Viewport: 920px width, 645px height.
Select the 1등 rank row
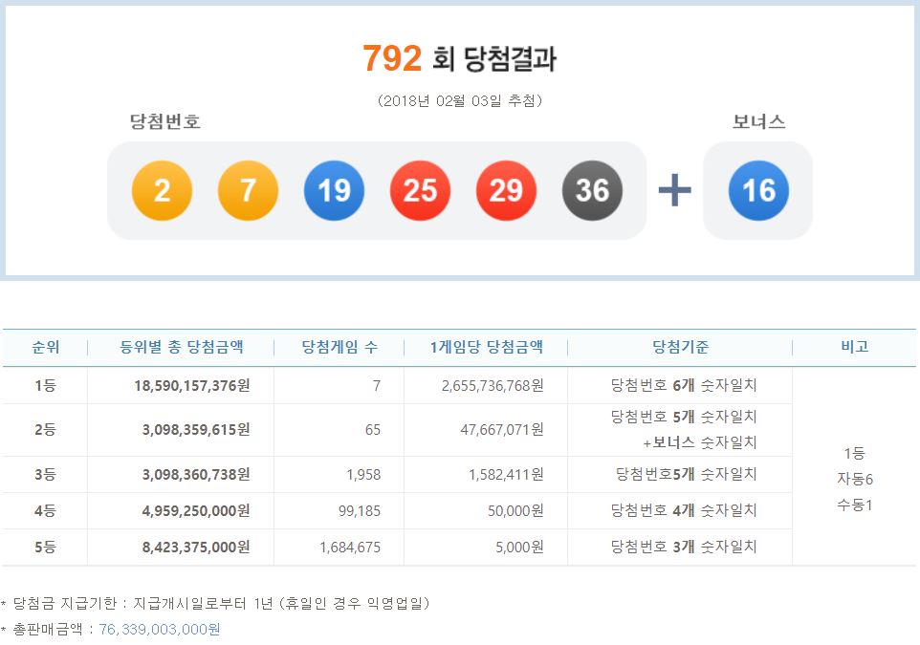[x=44, y=385]
